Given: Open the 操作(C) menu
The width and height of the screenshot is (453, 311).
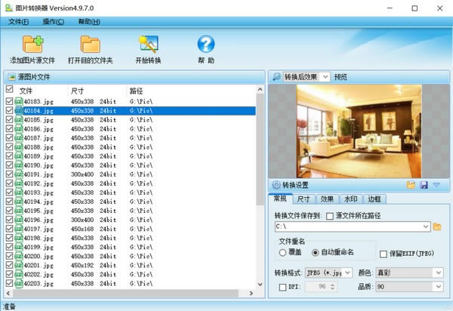Looking at the screenshot, I should click(x=53, y=22).
